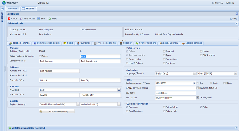This screenshot has height=131, width=239.
Task: Click the Vat number input field
Action: [175, 98]
